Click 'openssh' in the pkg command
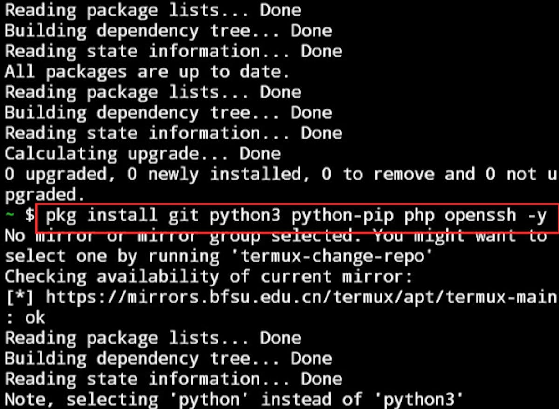Screen dimensions: 559x409 [479, 216]
